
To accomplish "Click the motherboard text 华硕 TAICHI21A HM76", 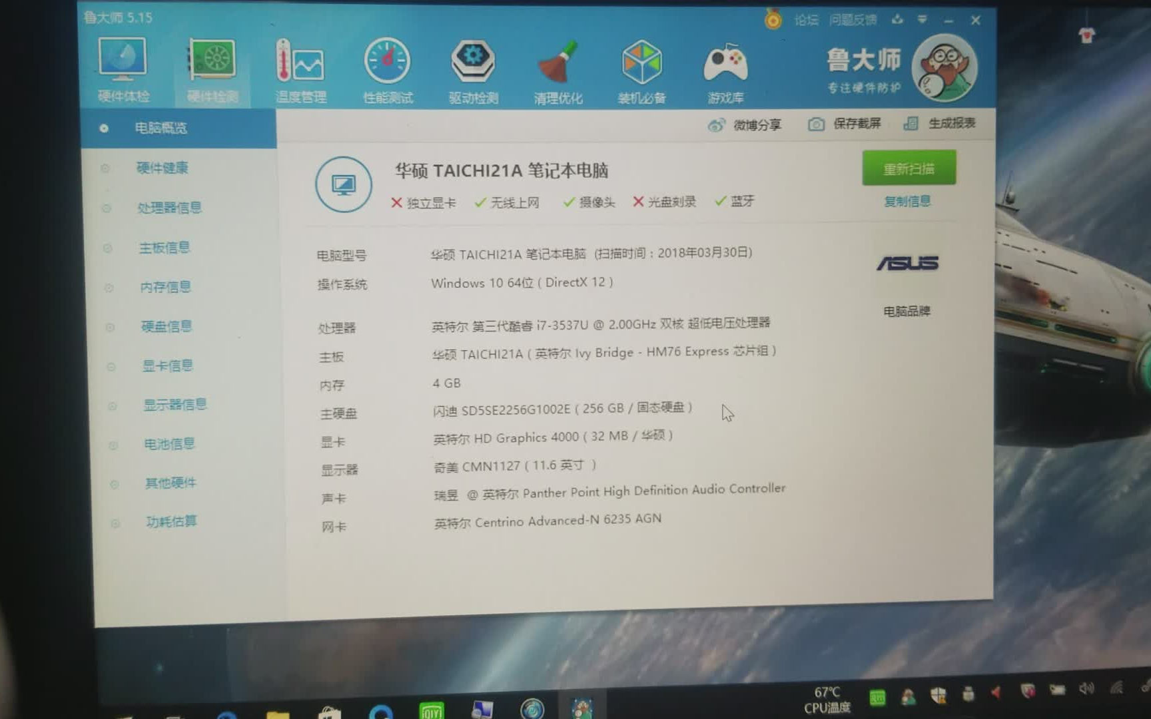I will (x=604, y=352).
